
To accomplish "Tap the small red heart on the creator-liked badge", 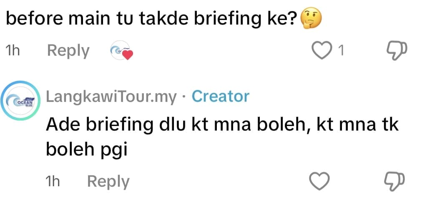I will click(128, 55).
